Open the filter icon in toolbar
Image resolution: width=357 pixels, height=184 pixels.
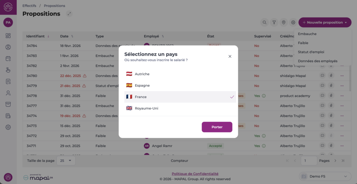274,23
